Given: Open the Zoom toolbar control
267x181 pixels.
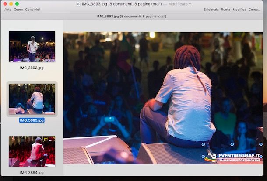Looking at the screenshot, I should point(18,10).
